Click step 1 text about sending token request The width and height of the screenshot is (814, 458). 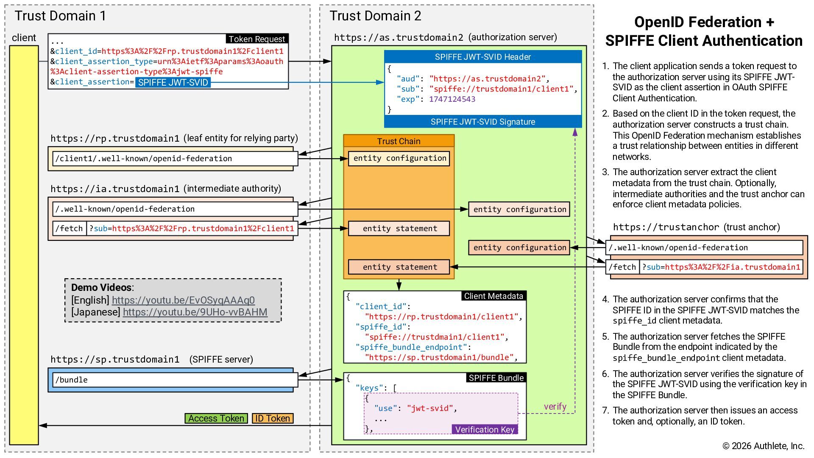point(704,82)
